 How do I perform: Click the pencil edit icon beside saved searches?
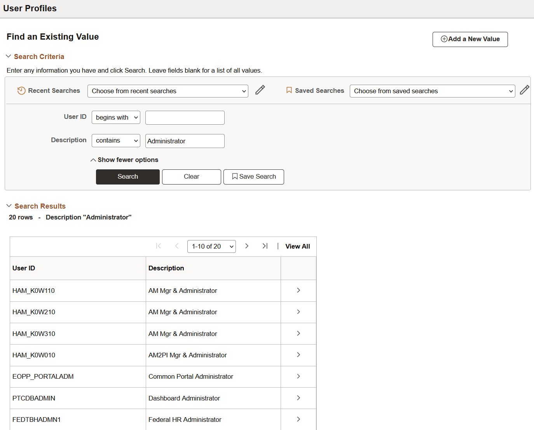(x=525, y=90)
